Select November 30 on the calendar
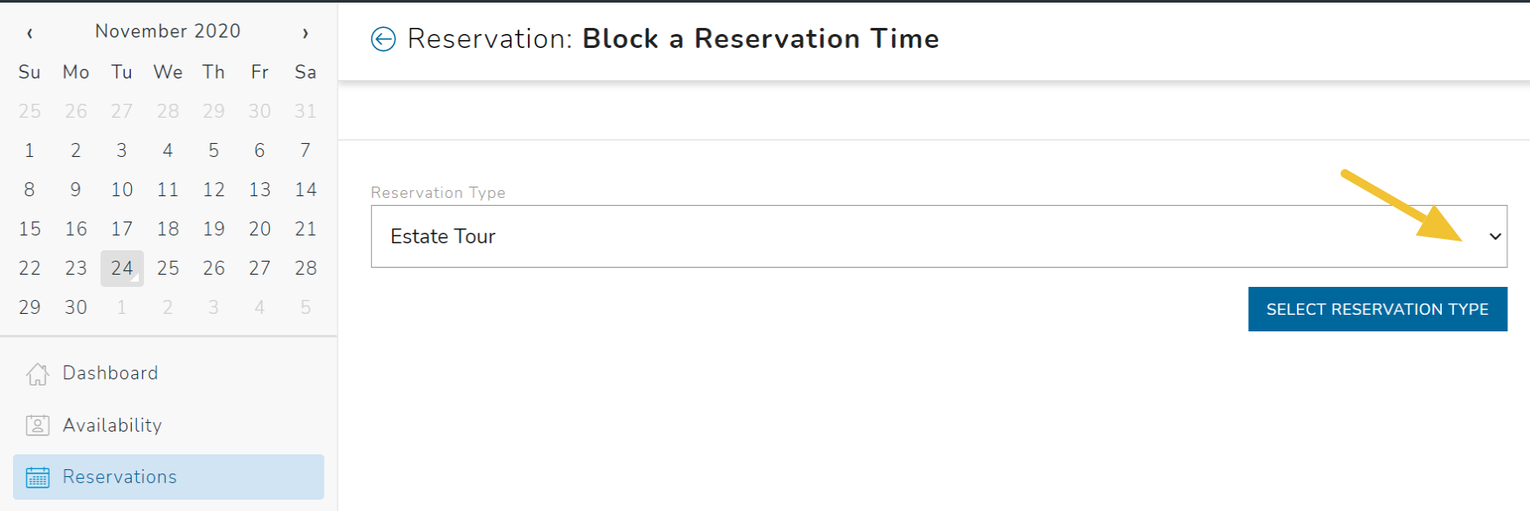The width and height of the screenshot is (1530, 511). pyautogui.click(x=75, y=307)
